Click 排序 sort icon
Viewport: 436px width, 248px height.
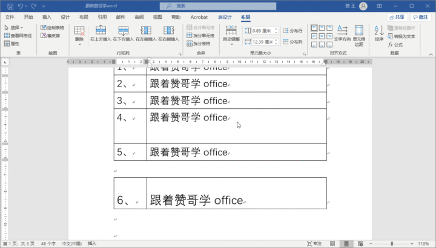coord(379,33)
